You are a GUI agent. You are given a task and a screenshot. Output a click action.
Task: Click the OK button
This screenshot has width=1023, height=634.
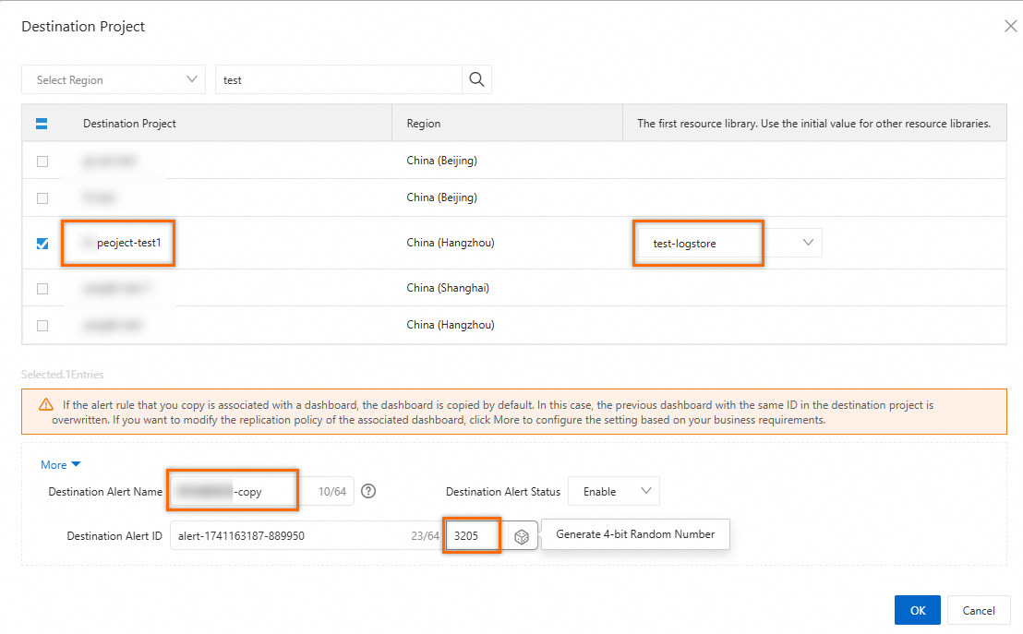pos(917,610)
